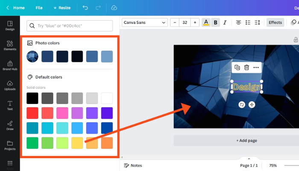
Task: Open line spacing options
Action: pos(258,23)
